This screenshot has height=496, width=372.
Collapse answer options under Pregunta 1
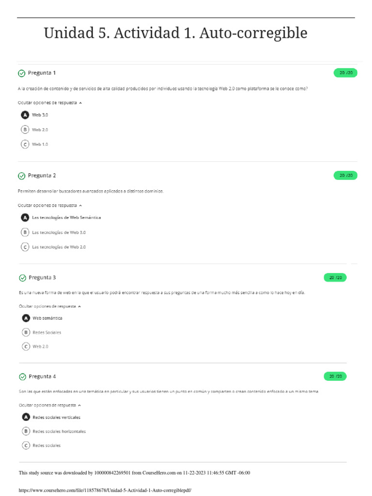coord(50,103)
